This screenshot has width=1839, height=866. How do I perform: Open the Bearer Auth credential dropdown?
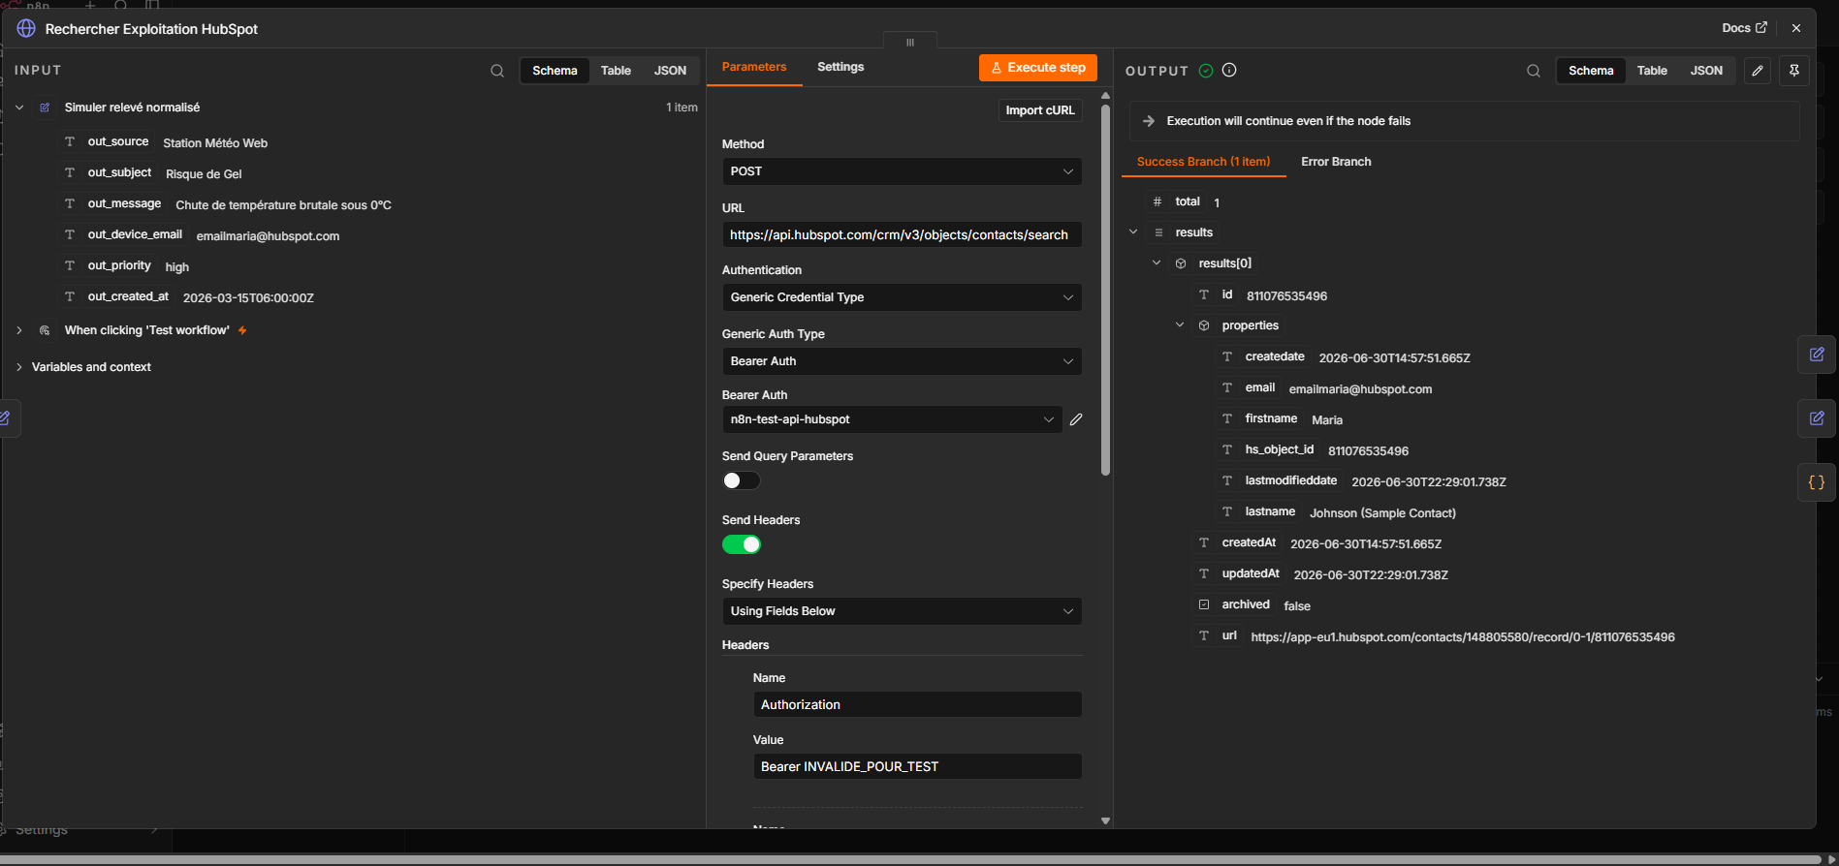pyautogui.click(x=892, y=419)
